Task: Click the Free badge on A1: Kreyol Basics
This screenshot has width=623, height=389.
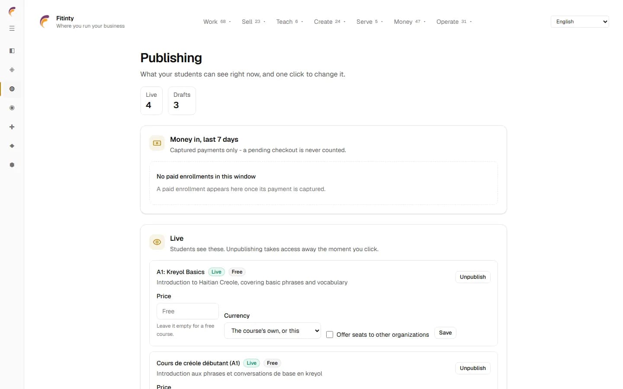Action: pos(237,272)
